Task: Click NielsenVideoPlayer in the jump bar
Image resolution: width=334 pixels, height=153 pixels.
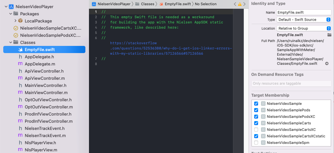Action: pos(114,4)
